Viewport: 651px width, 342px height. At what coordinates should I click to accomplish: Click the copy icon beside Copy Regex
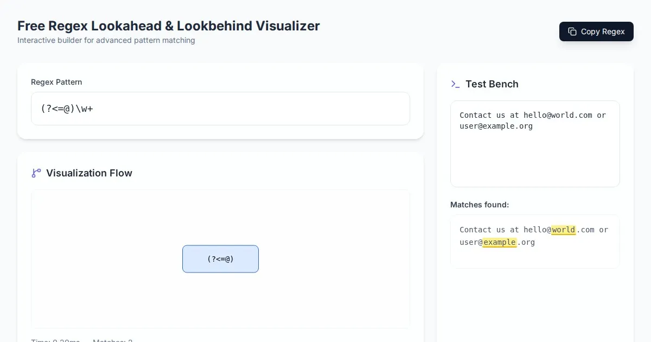pyautogui.click(x=572, y=31)
